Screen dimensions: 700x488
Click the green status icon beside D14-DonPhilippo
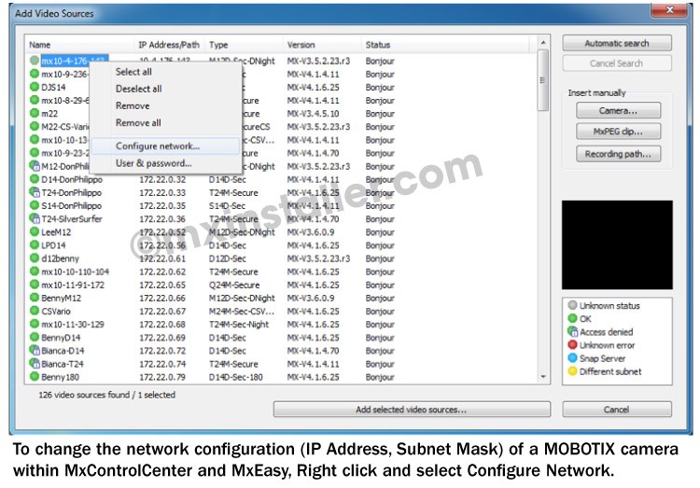(x=35, y=178)
